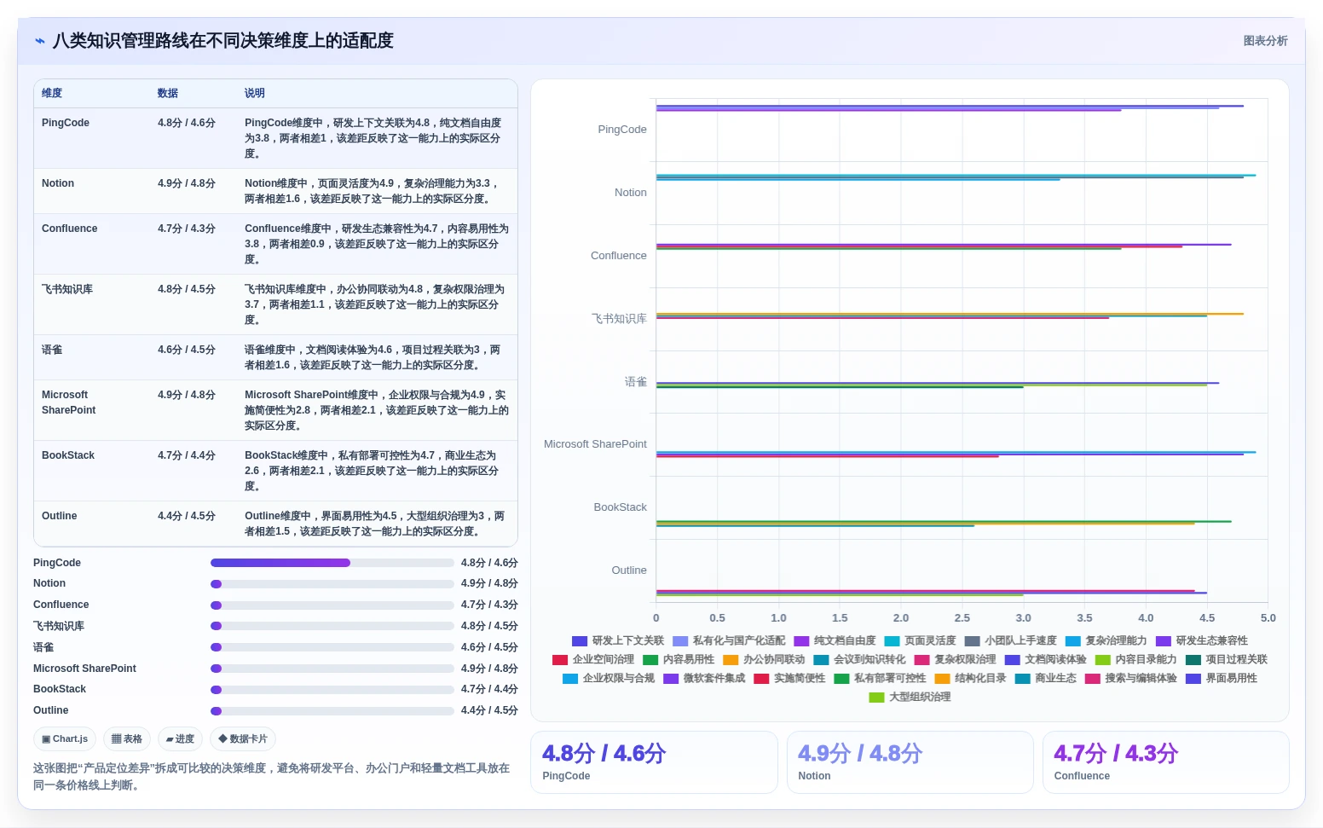Click the 飞书知识库 label in the progress list

pyautogui.click(x=59, y=626)
